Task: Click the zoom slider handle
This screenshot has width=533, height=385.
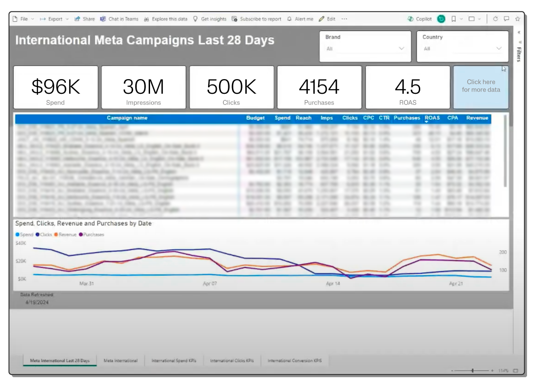Action: 473,371
